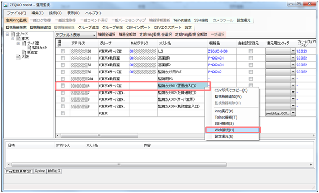
Task: Click the 定期Ping監視 全選択 button
Action: pos(156,35)
